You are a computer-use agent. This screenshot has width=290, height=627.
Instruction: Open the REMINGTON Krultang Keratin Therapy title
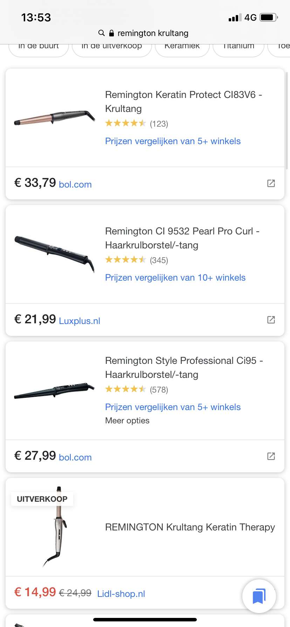coord(190,527)
